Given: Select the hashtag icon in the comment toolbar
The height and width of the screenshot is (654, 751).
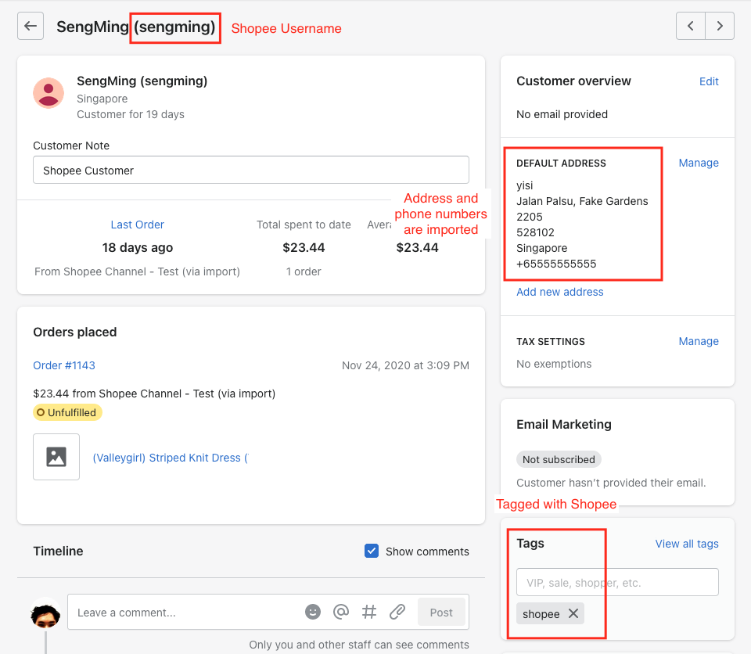Looking at the screenshot, I should [x=368, y=612].
